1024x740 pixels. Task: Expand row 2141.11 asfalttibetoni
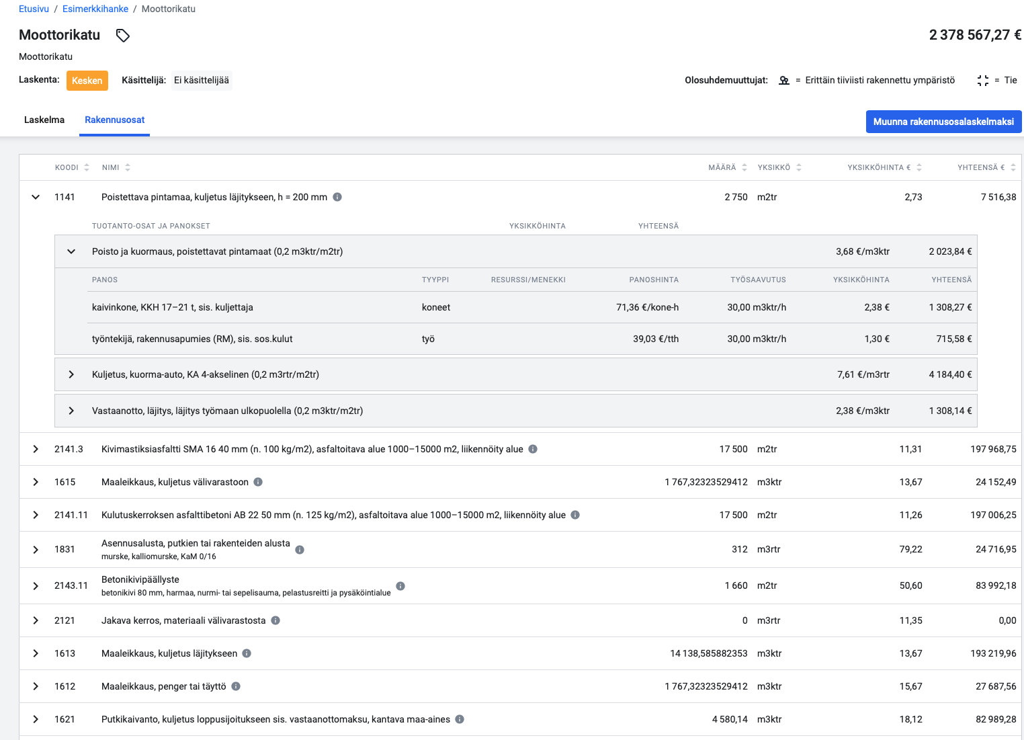pos(36,515)
